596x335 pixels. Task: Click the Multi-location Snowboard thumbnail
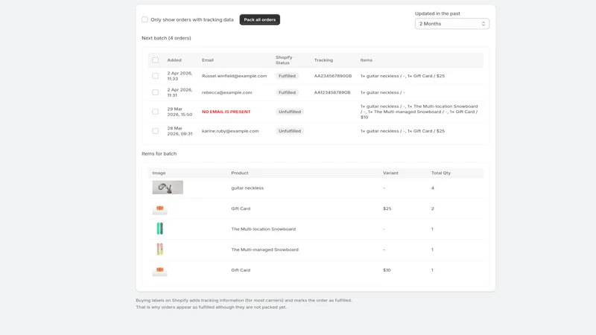pos(159,229)
